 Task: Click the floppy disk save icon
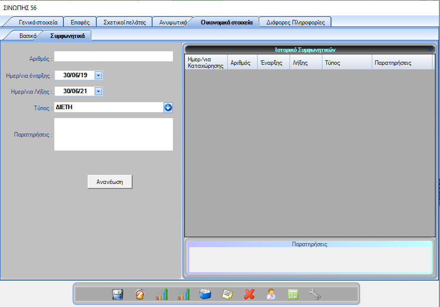118,295
